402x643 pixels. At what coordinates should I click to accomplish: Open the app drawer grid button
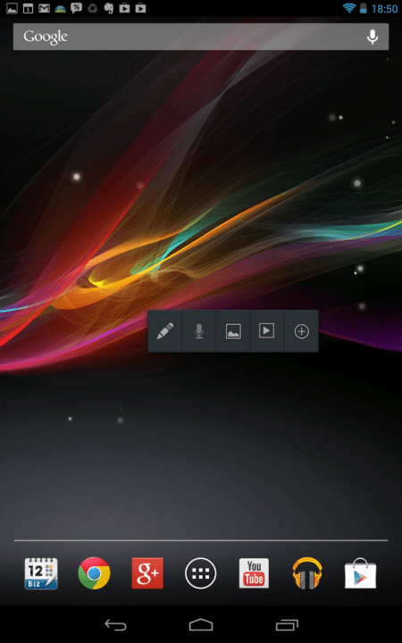[201, 573]
